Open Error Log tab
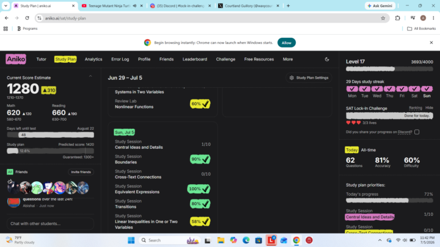 point(120,59)
